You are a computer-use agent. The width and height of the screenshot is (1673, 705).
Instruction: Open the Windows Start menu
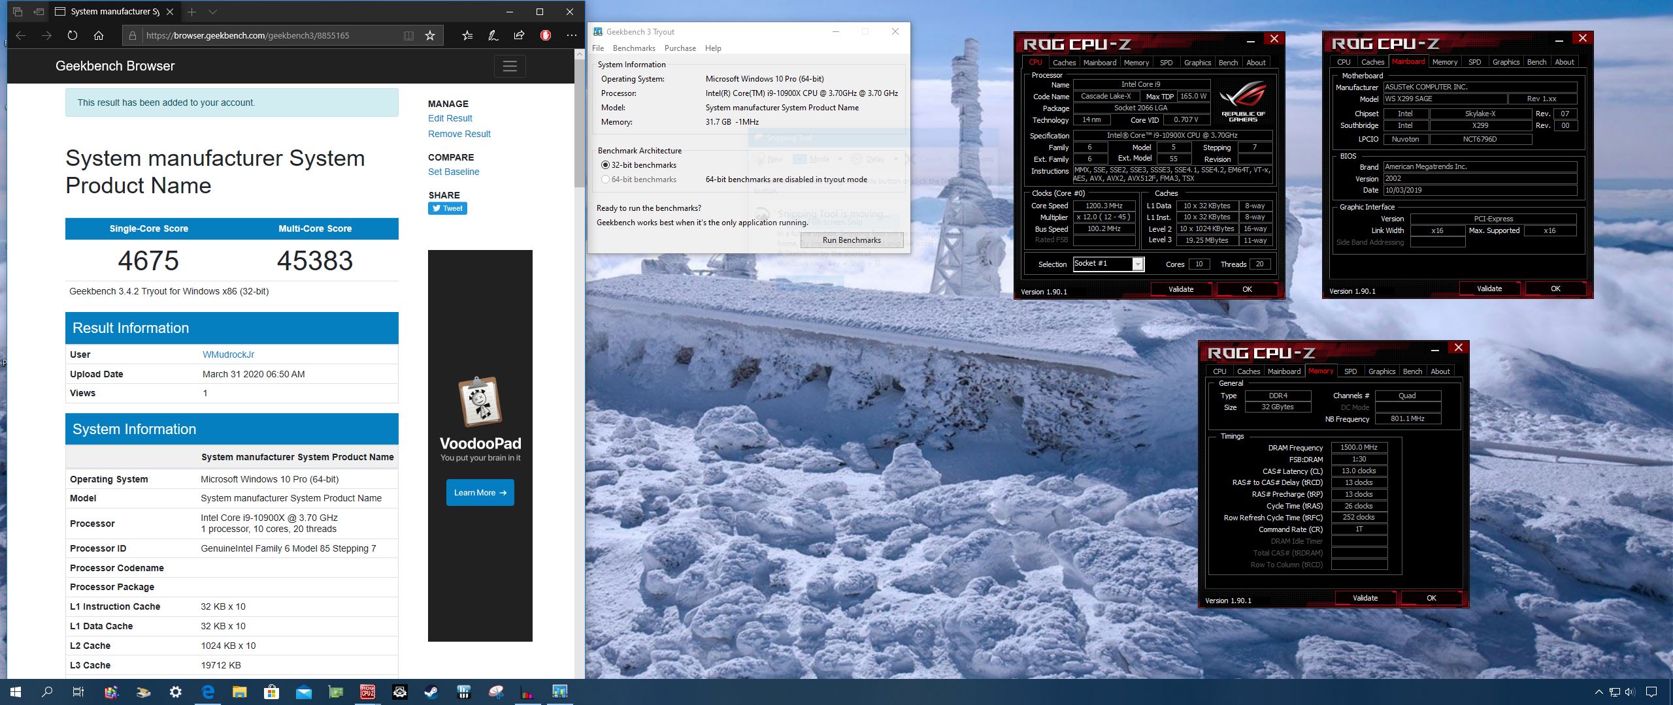point(16,692)
